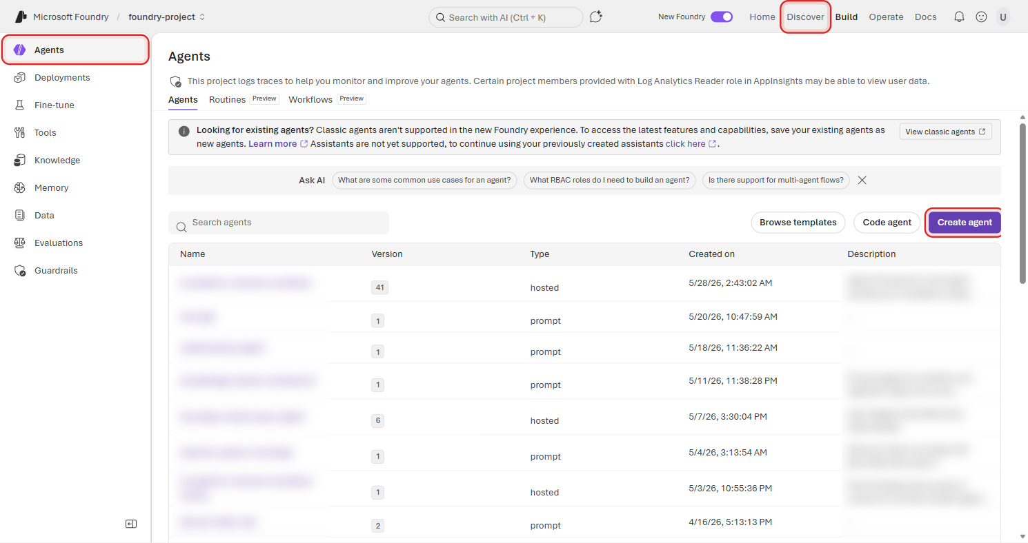Sort by the Version column header

387,254
